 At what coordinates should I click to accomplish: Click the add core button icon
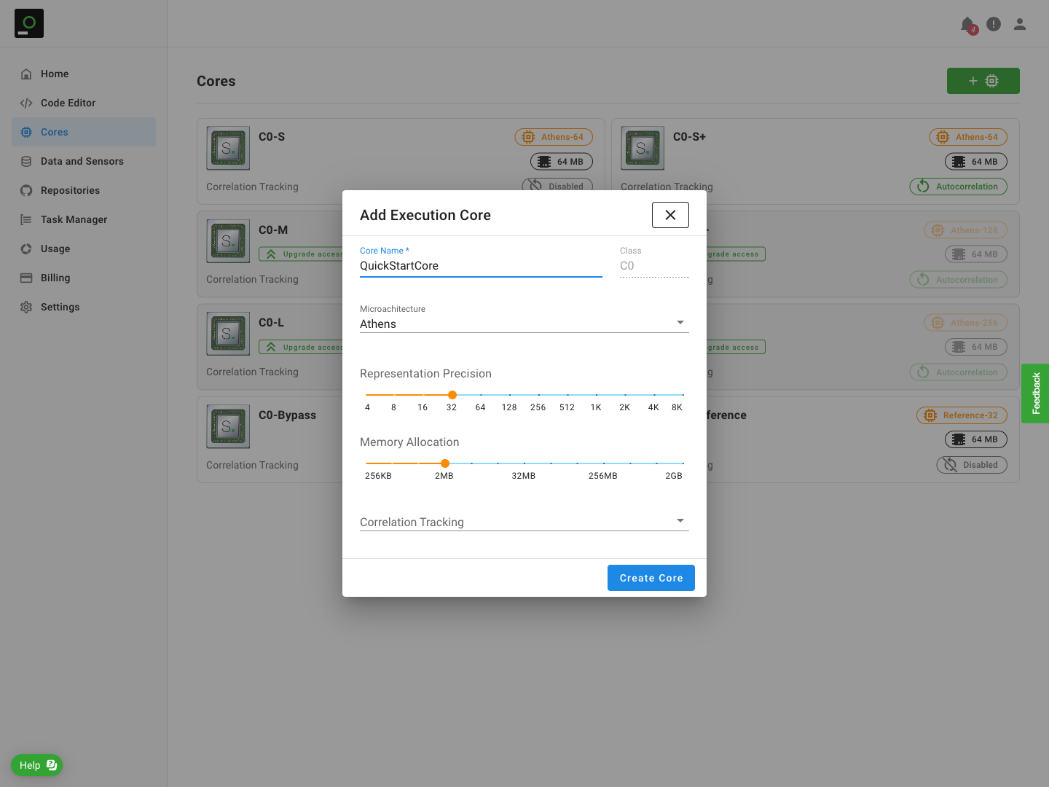click(x=983, y=81)
